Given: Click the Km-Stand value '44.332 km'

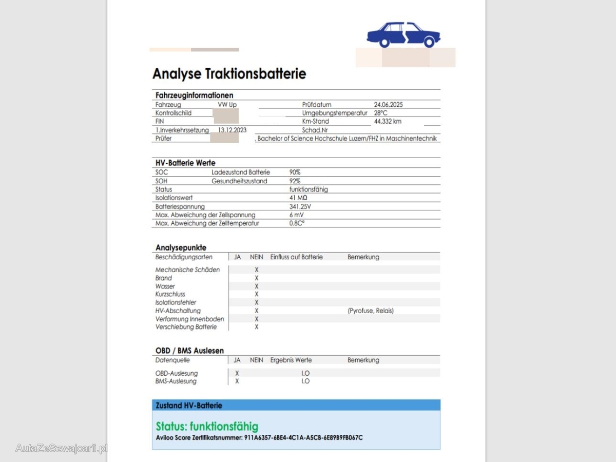Looking at the screenshot, I should (388, 121).
